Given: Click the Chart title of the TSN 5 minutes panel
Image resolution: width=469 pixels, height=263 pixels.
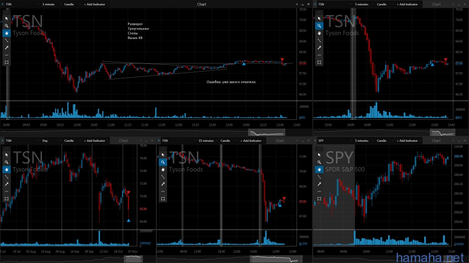Looking at the screenshot, I should click(x=436, y=4).
